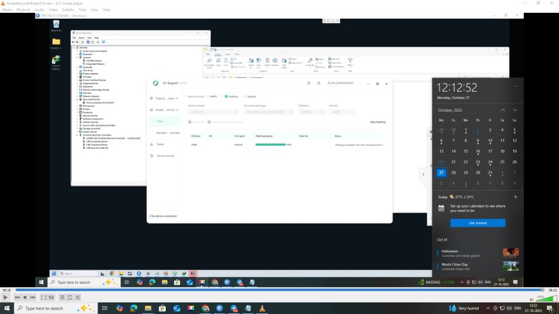Viewport: 559px width, 314px height.
Task: Click the O+ Support settings gear icon
Action: (x=319, y=83)
